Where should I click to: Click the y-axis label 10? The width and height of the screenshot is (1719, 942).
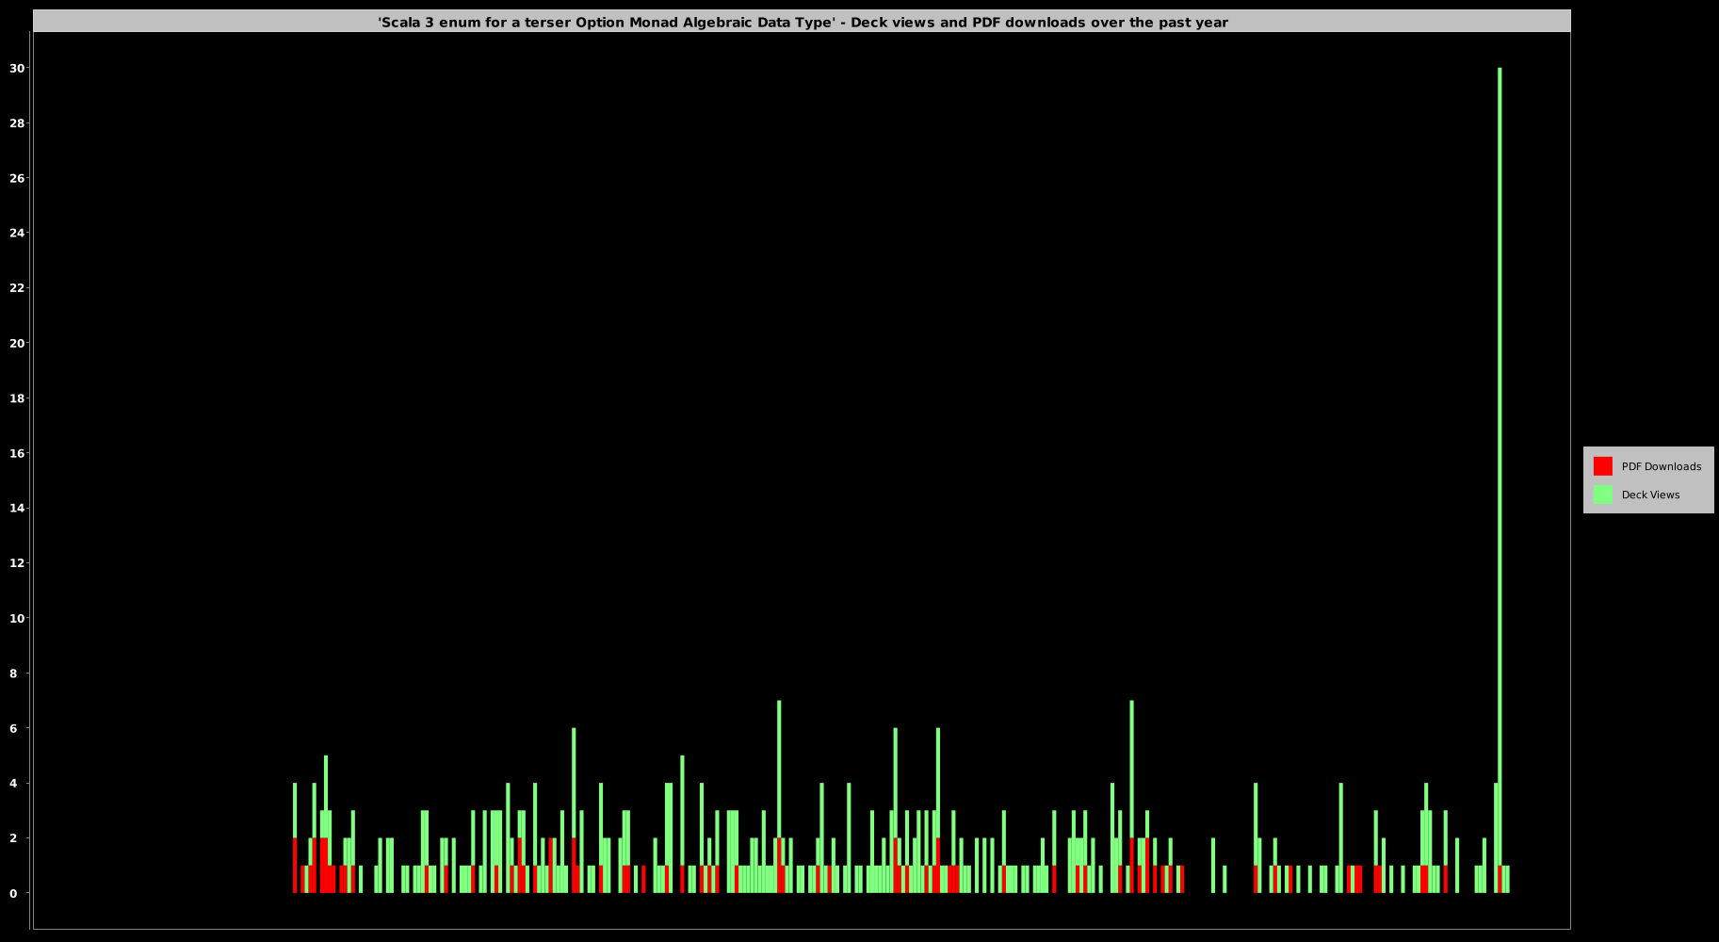pyautogui.click(x=17, y=618)
